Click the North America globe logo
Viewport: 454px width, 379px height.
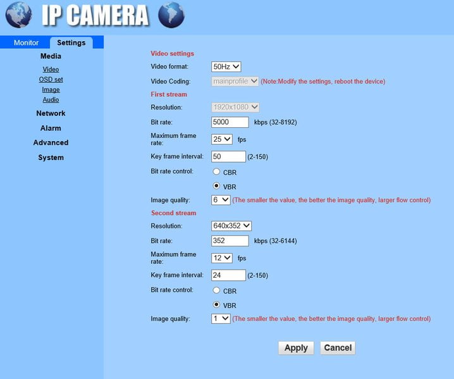[18, 15]
